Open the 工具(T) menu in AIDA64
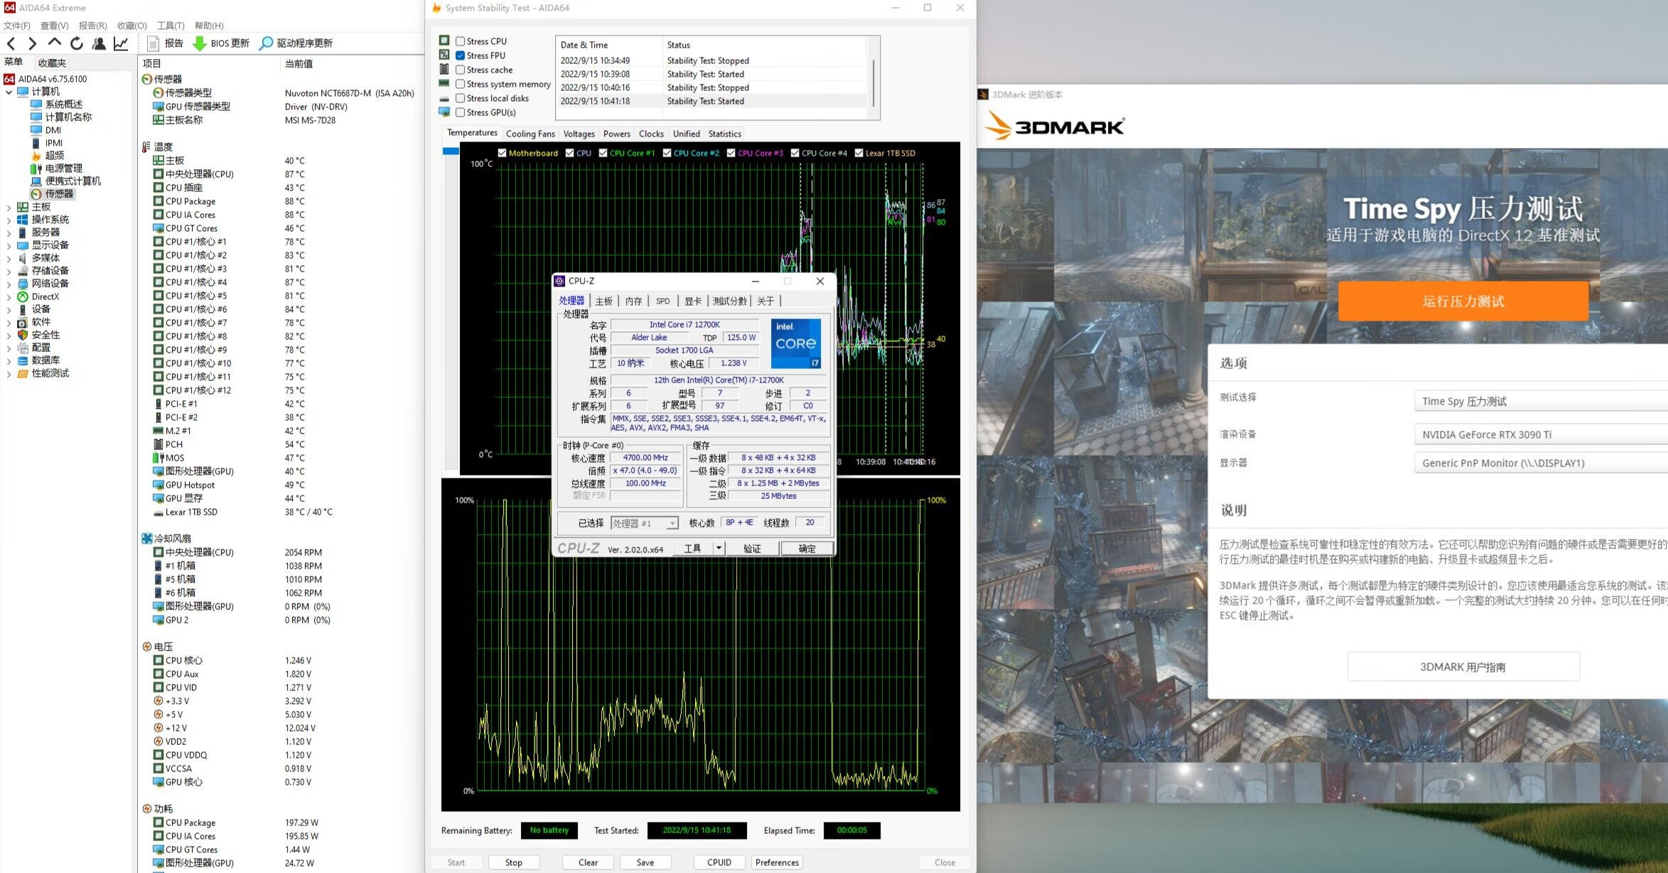Screen dimensions: 1668x873 (171, 26)
